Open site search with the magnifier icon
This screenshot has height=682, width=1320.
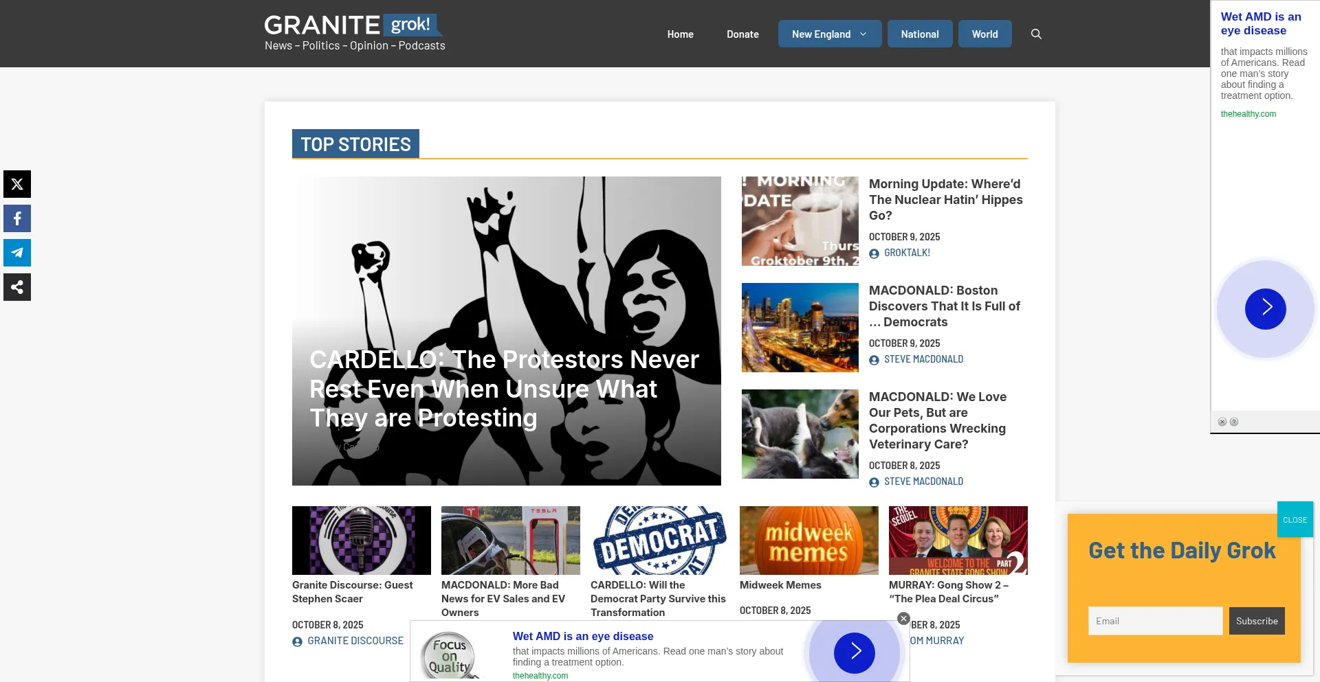(x=1036, y=34)
